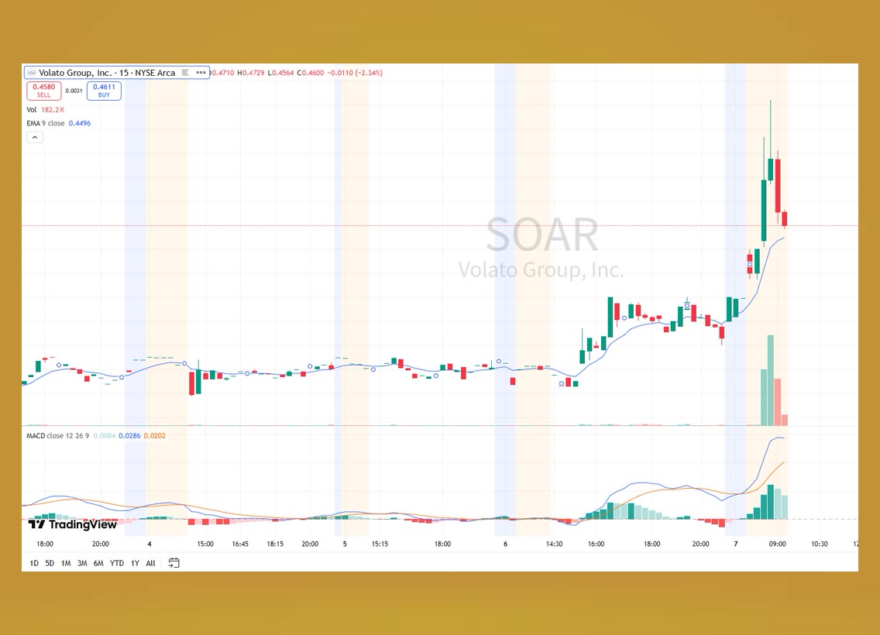Click the 14:30 time axis label
The image size is (880, 635).
click(554, 544)
